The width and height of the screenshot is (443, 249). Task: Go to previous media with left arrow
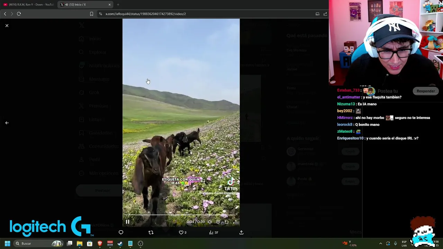7,123
